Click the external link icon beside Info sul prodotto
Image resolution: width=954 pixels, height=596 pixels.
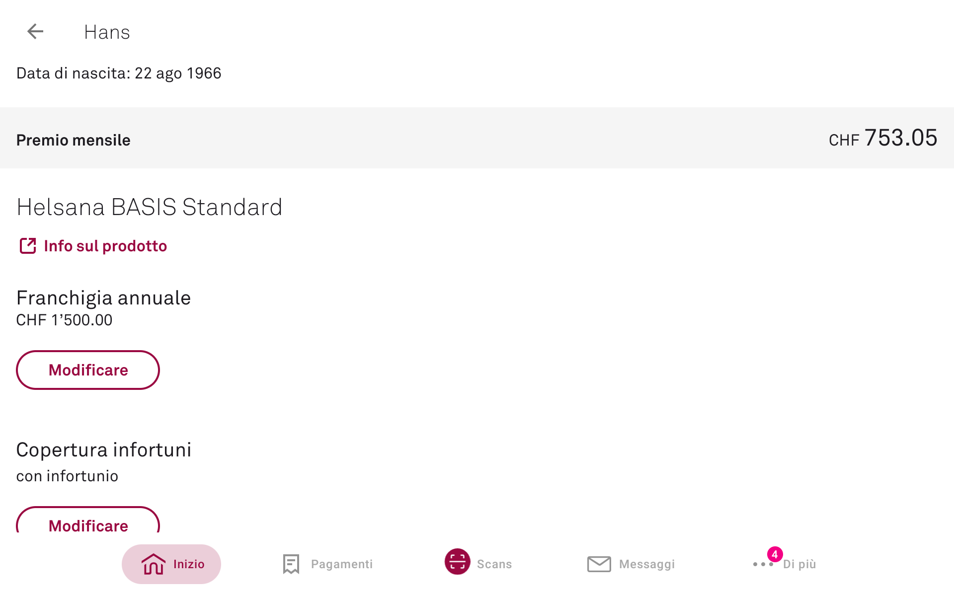pos(28,246)
